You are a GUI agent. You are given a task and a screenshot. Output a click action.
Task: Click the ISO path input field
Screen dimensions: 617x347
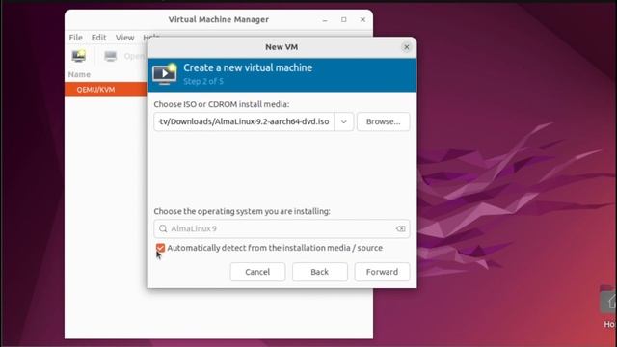pyautogui.click(x=244, y=121)
